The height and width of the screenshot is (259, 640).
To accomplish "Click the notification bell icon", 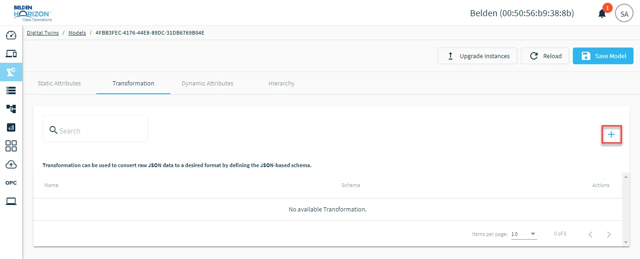I will click(x=602, y=13).
